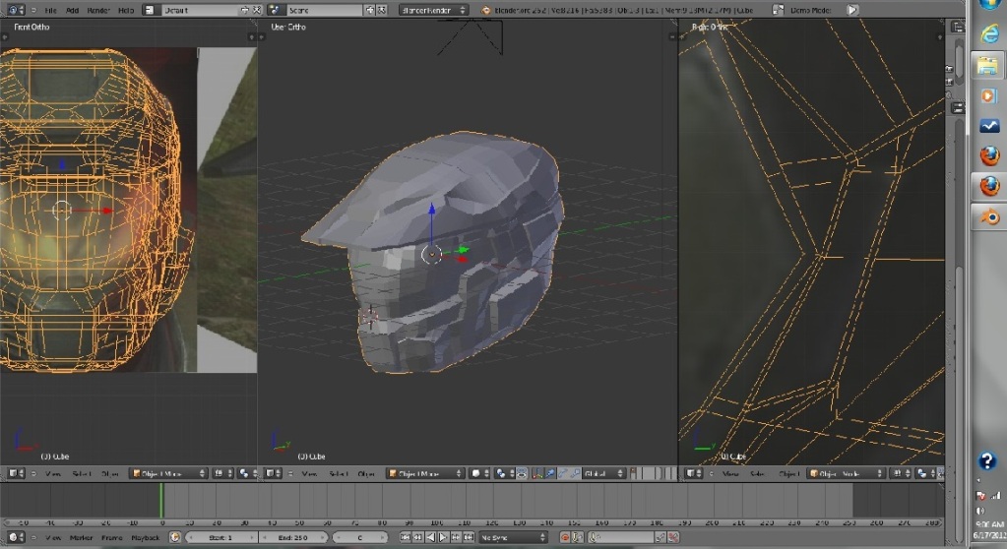Add a new scene with plus button
The width and height of the screenshot is (1007, 549).
tap(370, 10)
